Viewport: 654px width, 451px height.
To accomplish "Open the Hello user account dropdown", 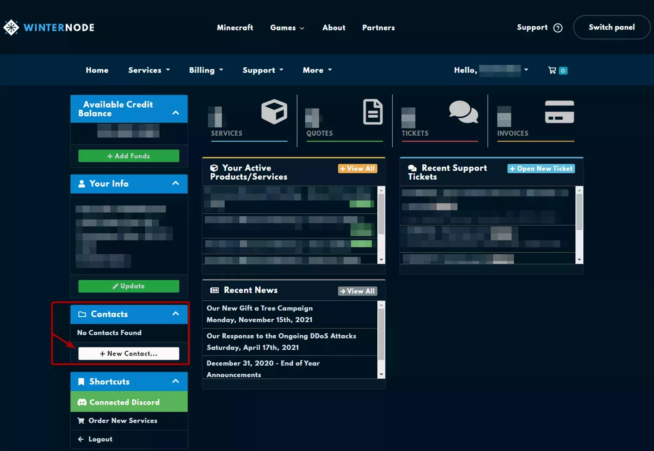I will [526, 70].
